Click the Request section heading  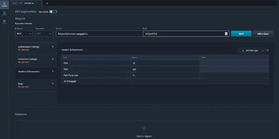20,18
